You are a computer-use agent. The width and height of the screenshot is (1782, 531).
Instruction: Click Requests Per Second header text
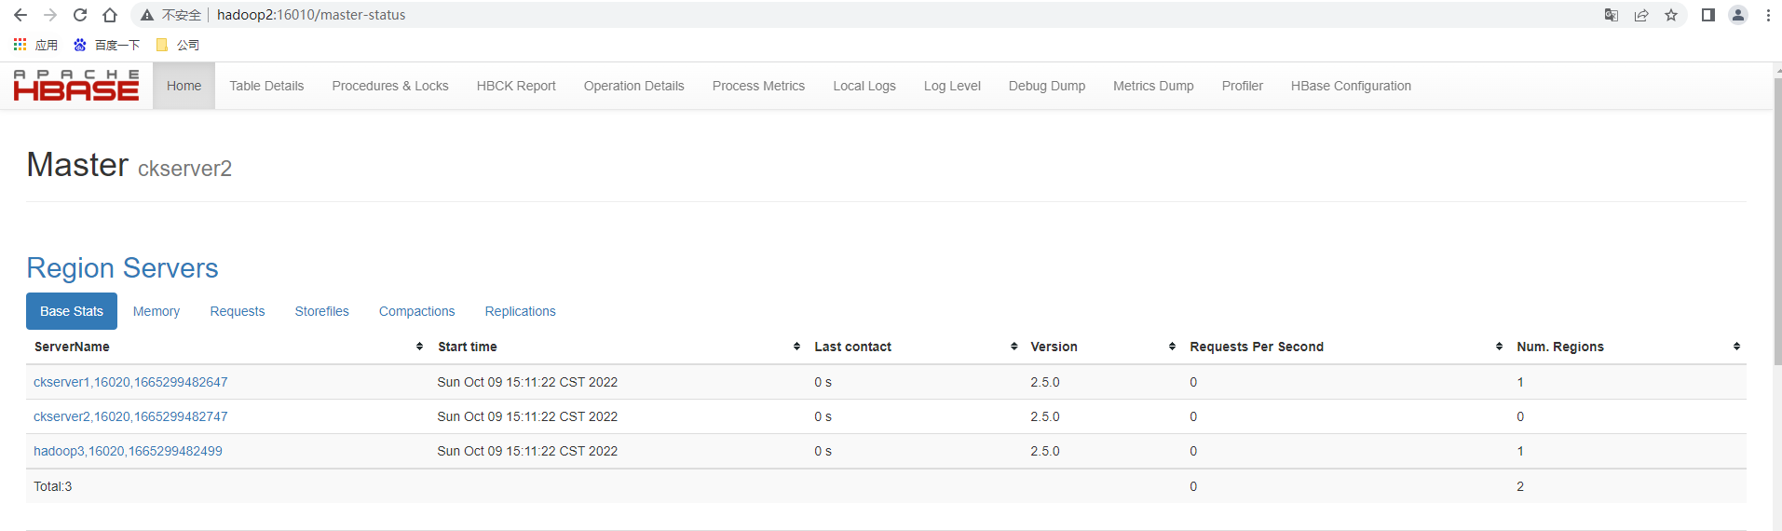(x=1257, y=347)
